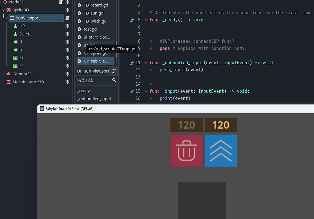Hide Camera3D using its eye toggle
The width and height of the screenshot is (314, 219).
tap(67, 74)
